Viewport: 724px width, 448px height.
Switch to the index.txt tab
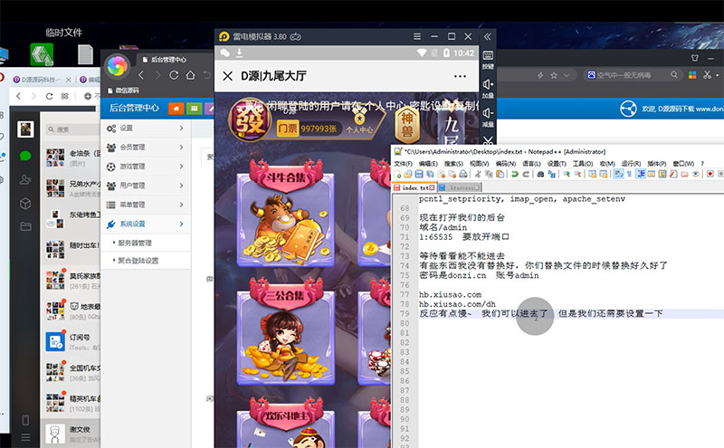[414, 187]
